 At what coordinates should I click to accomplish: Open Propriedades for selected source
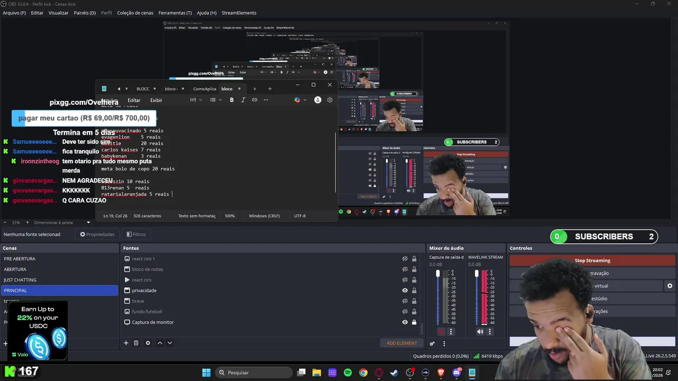click(97, 234)
